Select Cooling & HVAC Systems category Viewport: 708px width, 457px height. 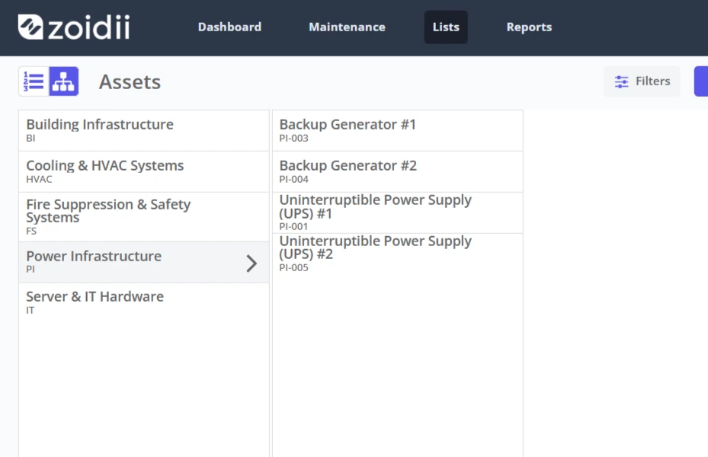(144, 171)
